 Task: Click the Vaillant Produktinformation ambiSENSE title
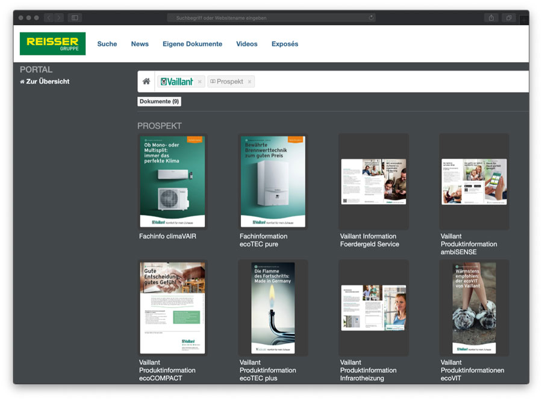469,244
